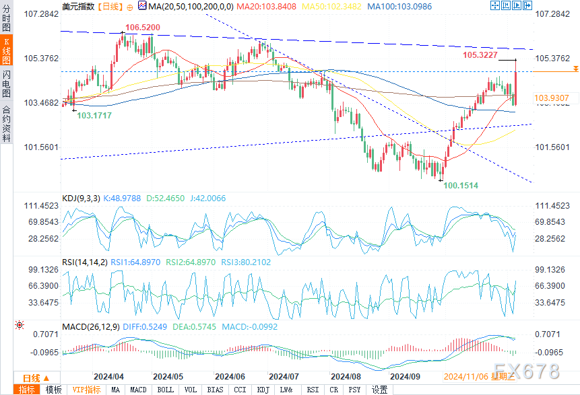Click the 100.1514 low price marker

tap(461, 184)
